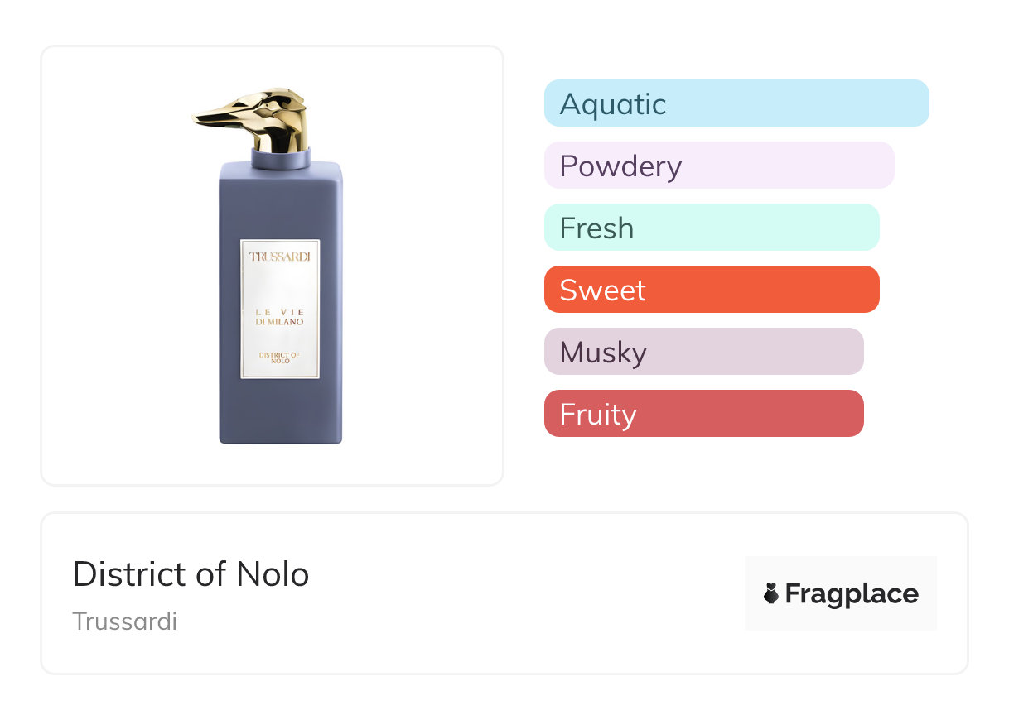Click LE VIE DI MILANO on label
The height and width of the screenshot is (715, 1009).
coord(280,317)
